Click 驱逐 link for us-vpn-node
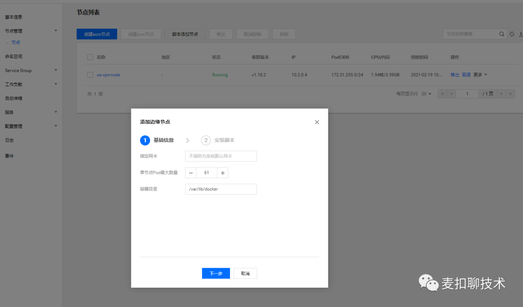 (x=466, y=75)
